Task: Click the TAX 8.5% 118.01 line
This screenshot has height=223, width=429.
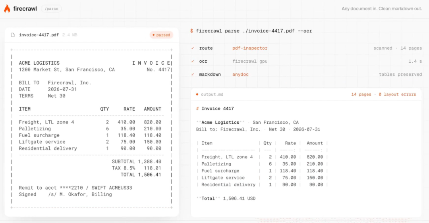Action: click(x=137, y=168)
